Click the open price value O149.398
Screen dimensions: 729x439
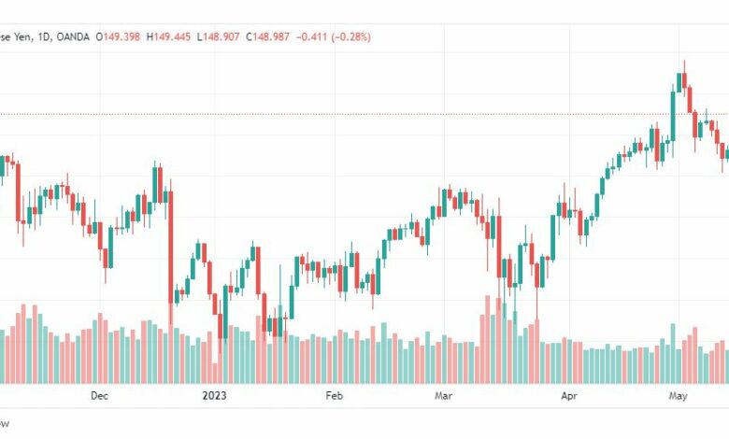118,36
